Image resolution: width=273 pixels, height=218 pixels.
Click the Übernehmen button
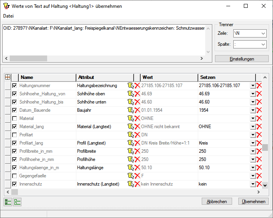(x=253, y=202)
